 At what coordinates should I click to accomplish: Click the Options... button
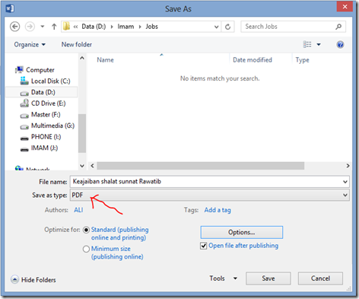pyautogui.click(x=242, y=232)
